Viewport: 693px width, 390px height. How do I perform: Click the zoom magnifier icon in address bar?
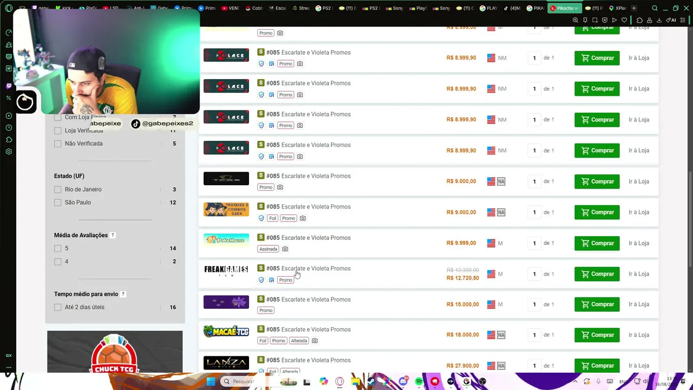(x=576, y=20)
